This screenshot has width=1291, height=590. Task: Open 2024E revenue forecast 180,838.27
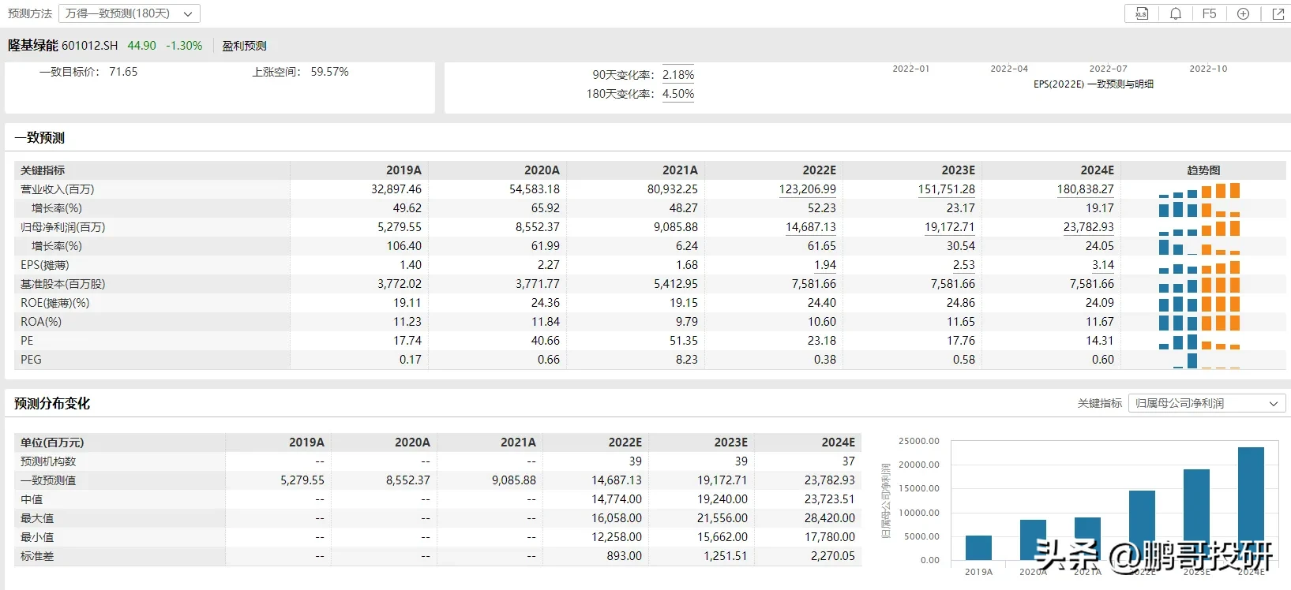pos(1085,189)
